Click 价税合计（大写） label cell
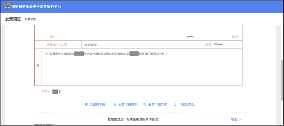Image resolution: width=284 pixels, height=126 pixels. (58, 45)
